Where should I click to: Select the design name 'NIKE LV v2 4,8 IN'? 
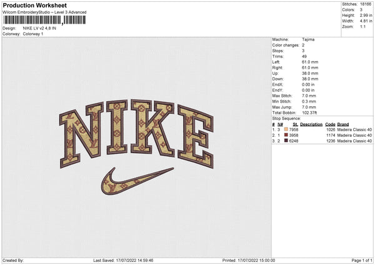(x=39, y=28)
